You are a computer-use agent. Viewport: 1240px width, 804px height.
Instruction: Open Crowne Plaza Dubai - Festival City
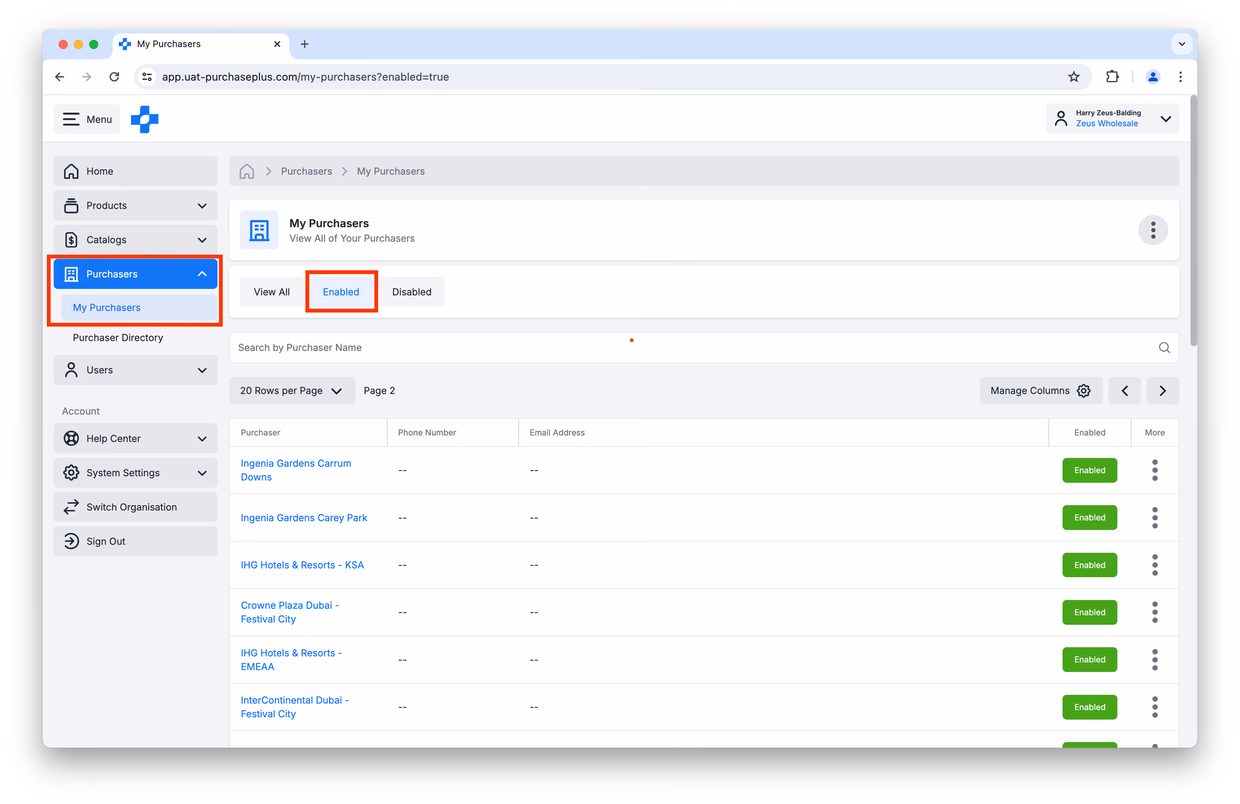click(289, 612)
